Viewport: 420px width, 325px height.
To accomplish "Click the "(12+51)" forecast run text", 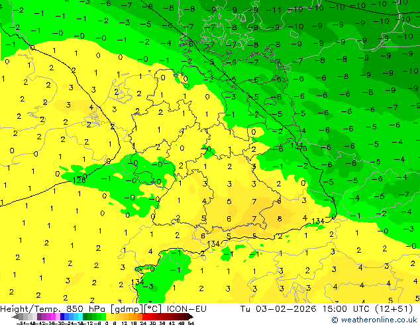I will (394, 309).
